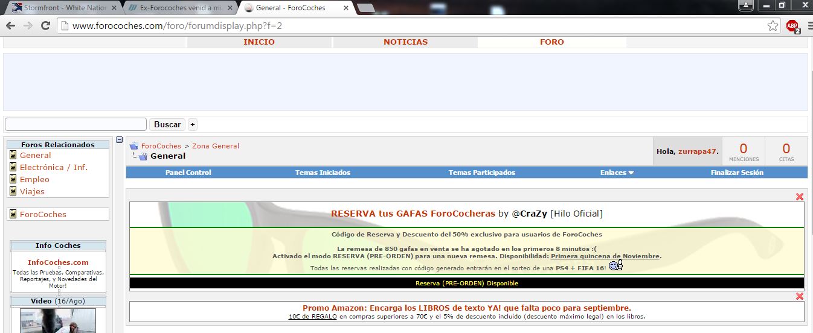Open the Promo Amazon LIBROS de texto link
Screen dimensions: 813x333
[x=467, y=308]
